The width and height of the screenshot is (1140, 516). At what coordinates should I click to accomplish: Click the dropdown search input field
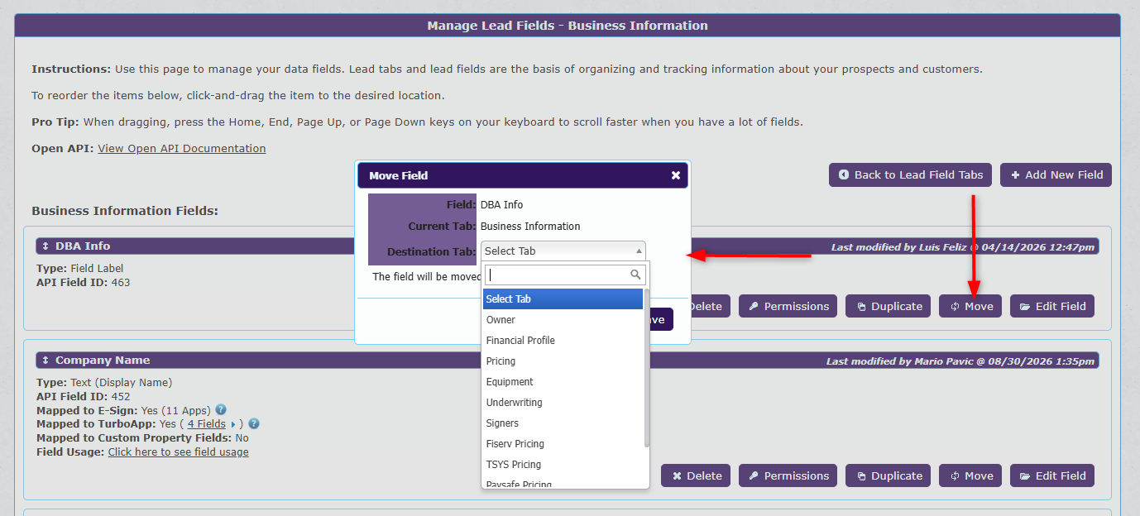564,275
